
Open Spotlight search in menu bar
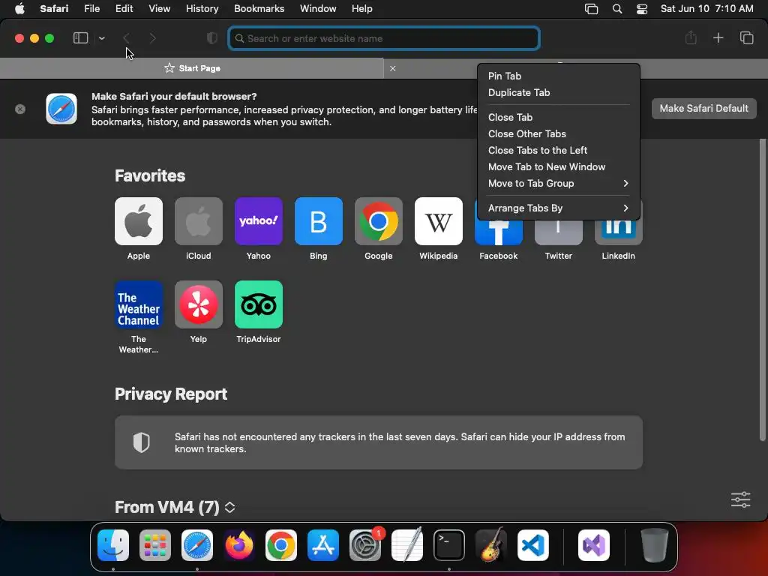click(x=617, y=9)
